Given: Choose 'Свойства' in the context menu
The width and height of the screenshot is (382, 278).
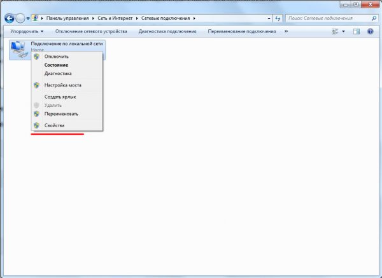Looking at the screenshot, I should (67, 125).
